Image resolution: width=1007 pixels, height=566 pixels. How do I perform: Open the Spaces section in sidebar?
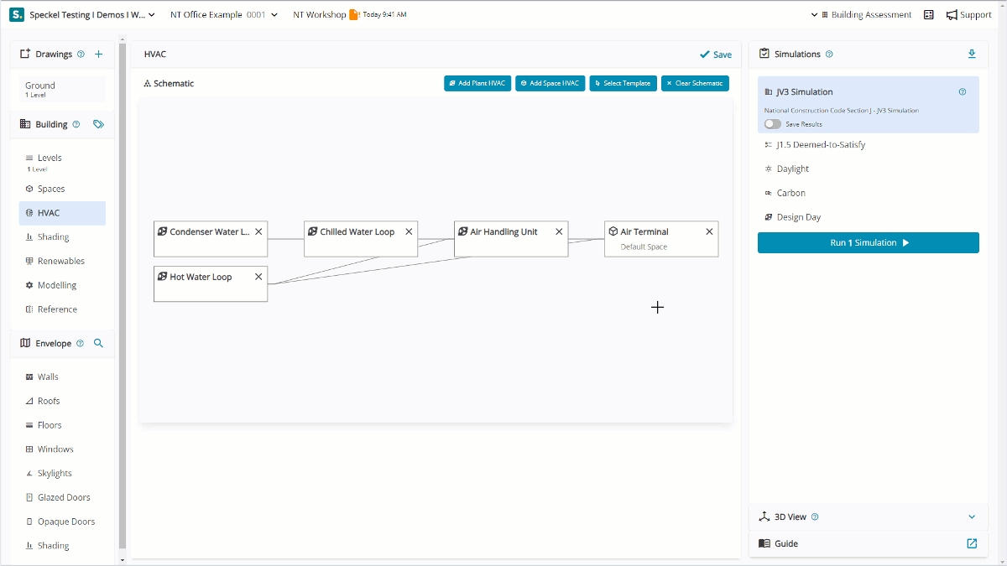pos(51,189)
